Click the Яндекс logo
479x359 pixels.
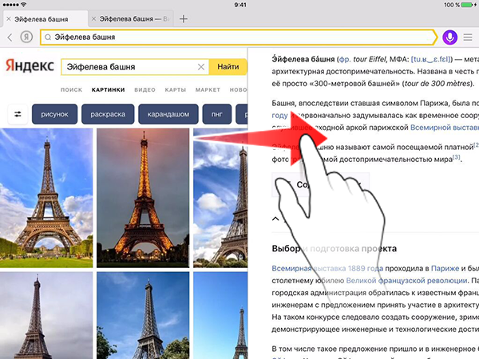pyautogui.click(x=30, y=66)
